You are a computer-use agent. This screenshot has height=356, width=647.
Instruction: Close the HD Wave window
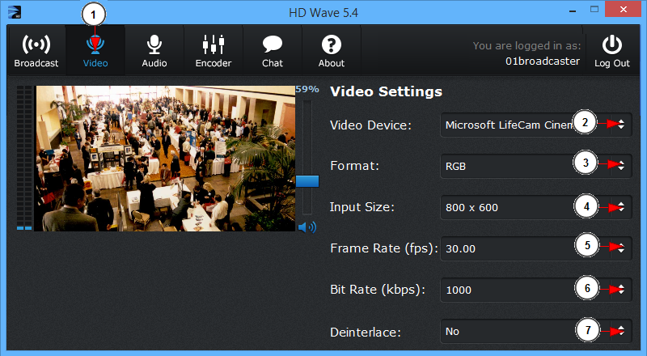pyautogui.click(x=624, y=9)
